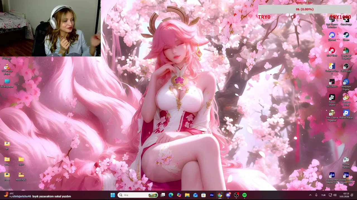Select the Discord desktop icon
This screenshot has height=200, width=357.
pos(332,37)
